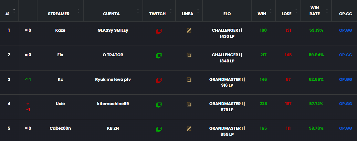Click Kaze's lane role icon
Image resolution: width=357 pixels, height=141 pixels.
point(189,30)
